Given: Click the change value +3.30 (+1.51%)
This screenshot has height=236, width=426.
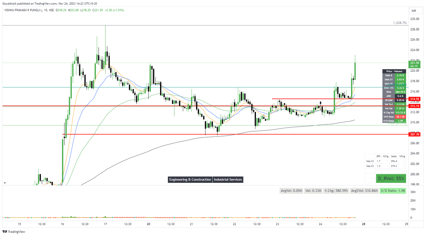Looking at the screenshot, I should [x=114, y=11].
